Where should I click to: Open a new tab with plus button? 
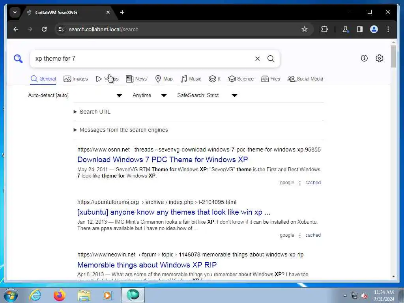click(122, 12)
